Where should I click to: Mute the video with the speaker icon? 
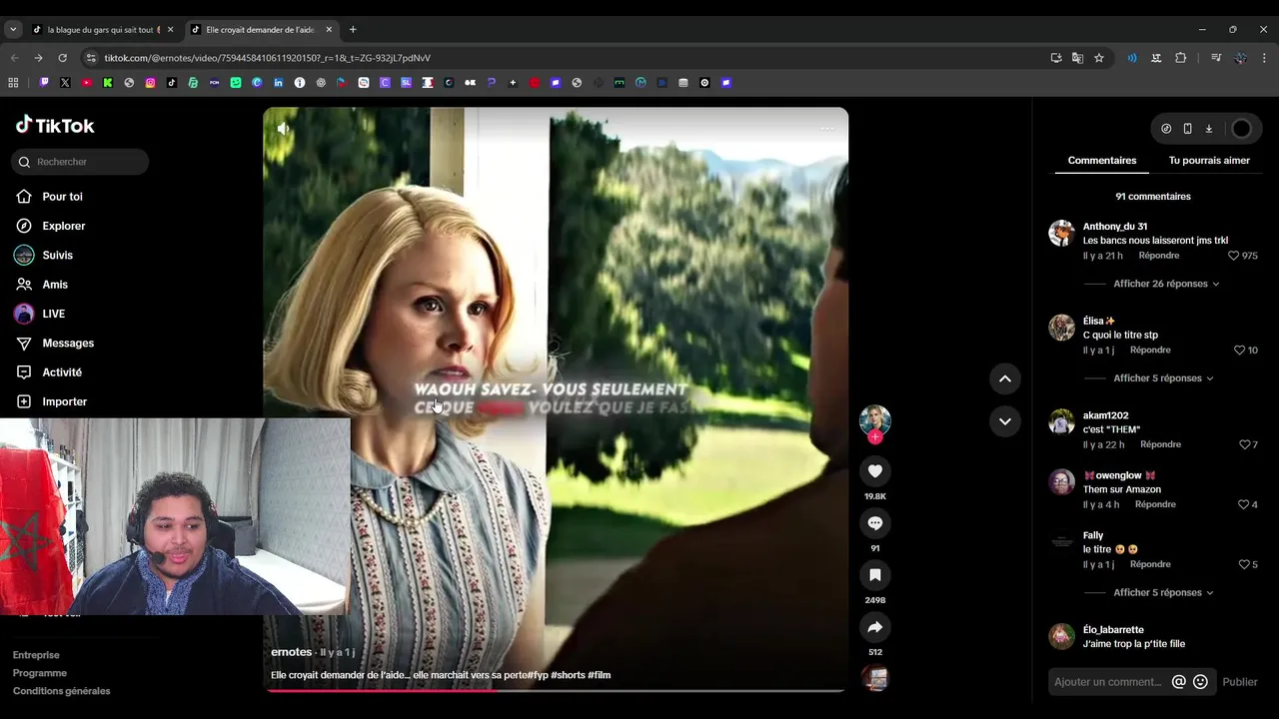point(284,128)
